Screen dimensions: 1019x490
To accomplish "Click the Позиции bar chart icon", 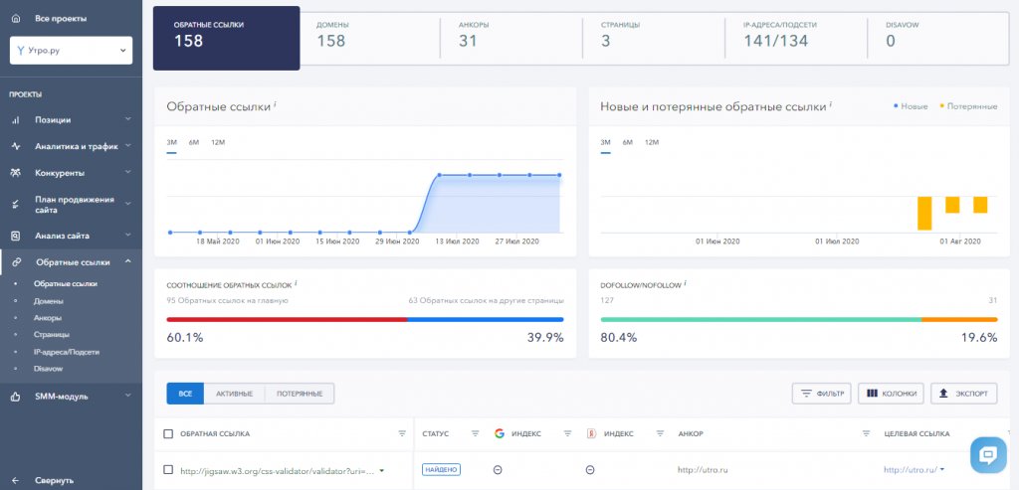I will point(16,120).
